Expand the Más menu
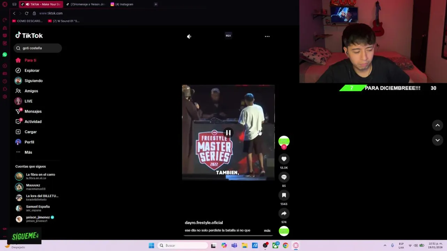 [x=28, y=152]
